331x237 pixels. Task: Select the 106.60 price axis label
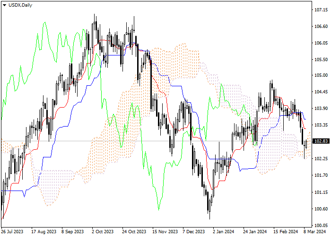321,27
